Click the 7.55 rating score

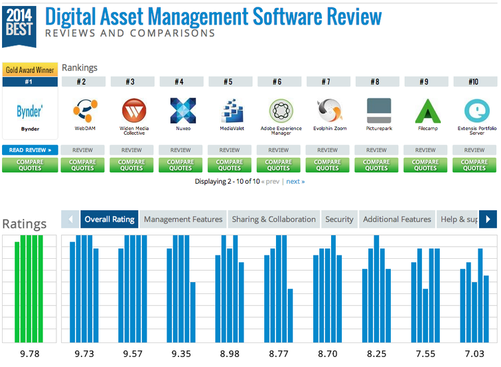tap(425, 354)
